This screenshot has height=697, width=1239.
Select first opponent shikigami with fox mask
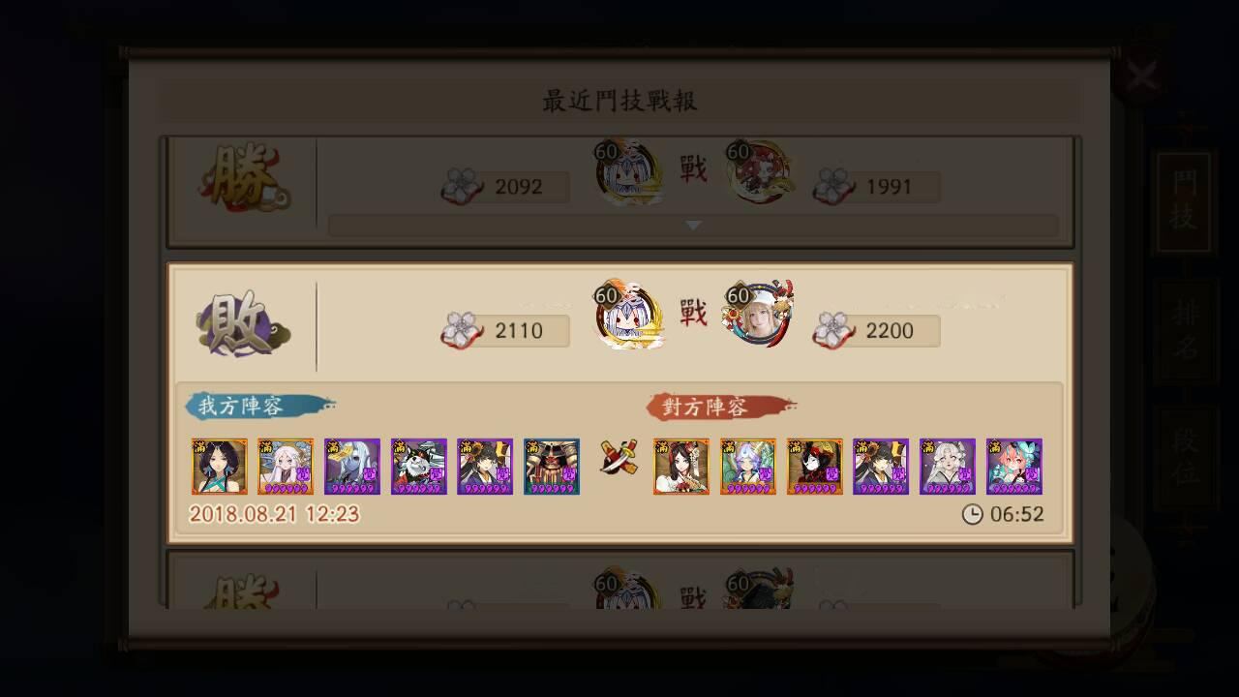point(681,467)
